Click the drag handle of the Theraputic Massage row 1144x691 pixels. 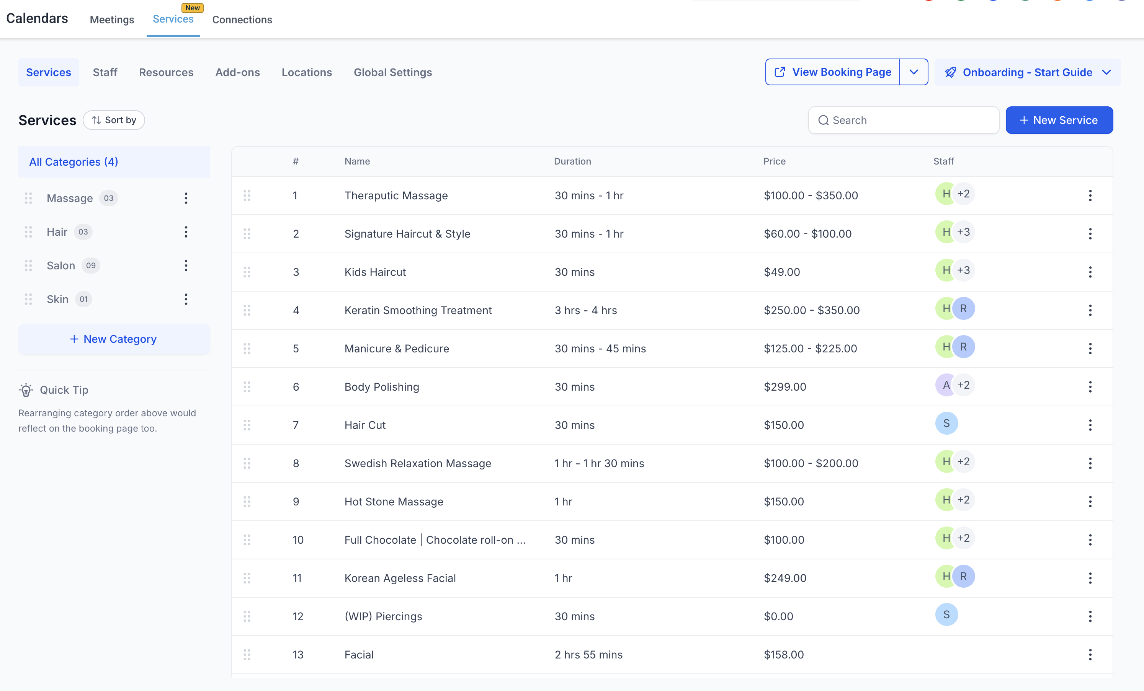(x=247, y=196)
